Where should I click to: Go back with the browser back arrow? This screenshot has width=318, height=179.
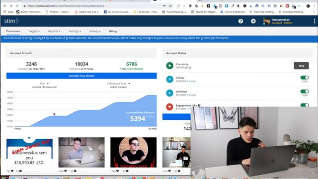coord(5,6)
